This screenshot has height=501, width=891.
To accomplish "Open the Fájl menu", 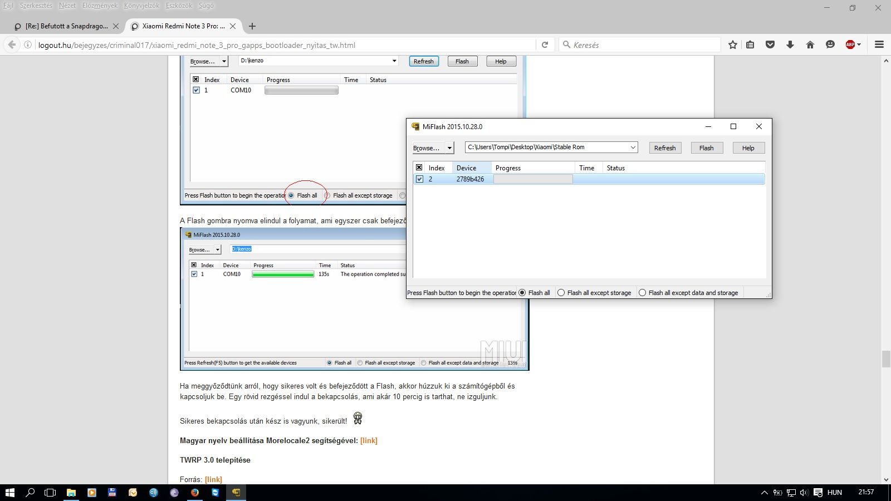I will point(8,6).
